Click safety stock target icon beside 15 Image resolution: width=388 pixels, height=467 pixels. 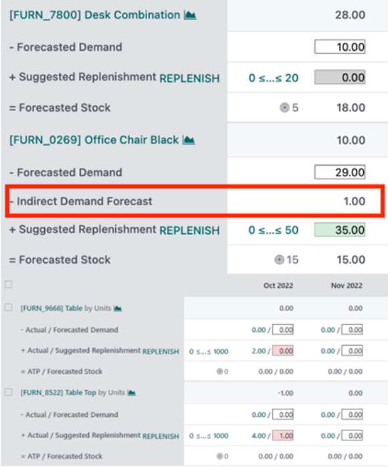279,260
